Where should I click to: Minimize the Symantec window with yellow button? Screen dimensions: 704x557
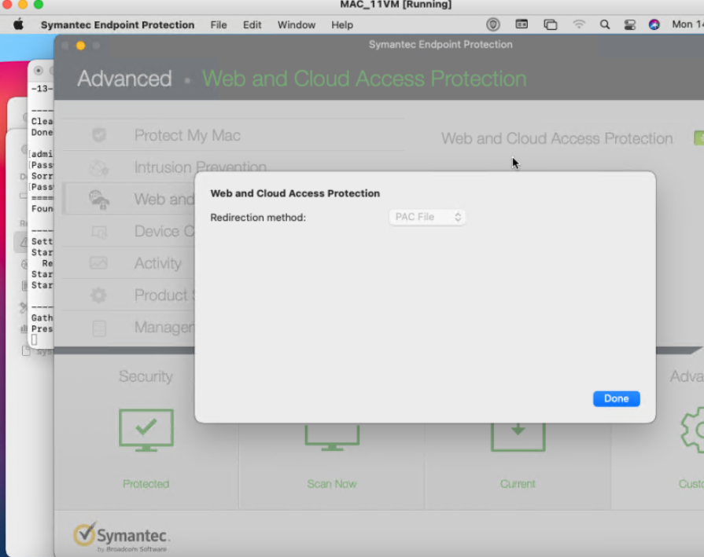click(81, 46)
